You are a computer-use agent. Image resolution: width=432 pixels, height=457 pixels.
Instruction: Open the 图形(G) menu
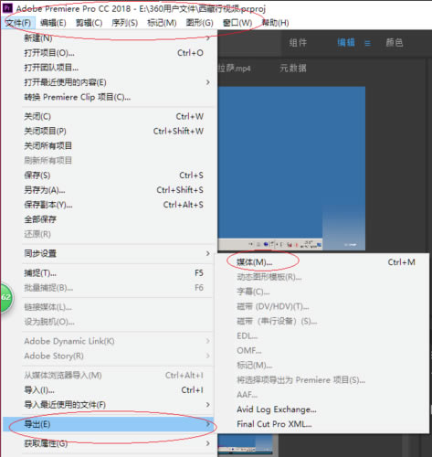pos(199,23)
